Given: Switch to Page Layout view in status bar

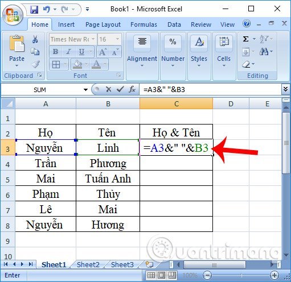Looking at the screenshot, I should coord(162,275).
